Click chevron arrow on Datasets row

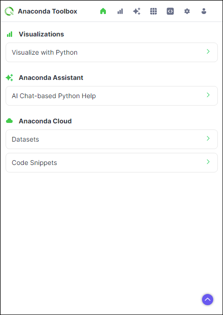tap(208, 138)
